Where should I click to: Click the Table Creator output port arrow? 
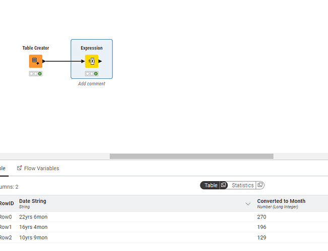tap(44, 61)
